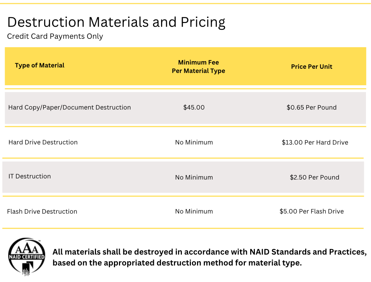
Task: Click the AAA NAID Certified logo
Action: tap(27, 256)
